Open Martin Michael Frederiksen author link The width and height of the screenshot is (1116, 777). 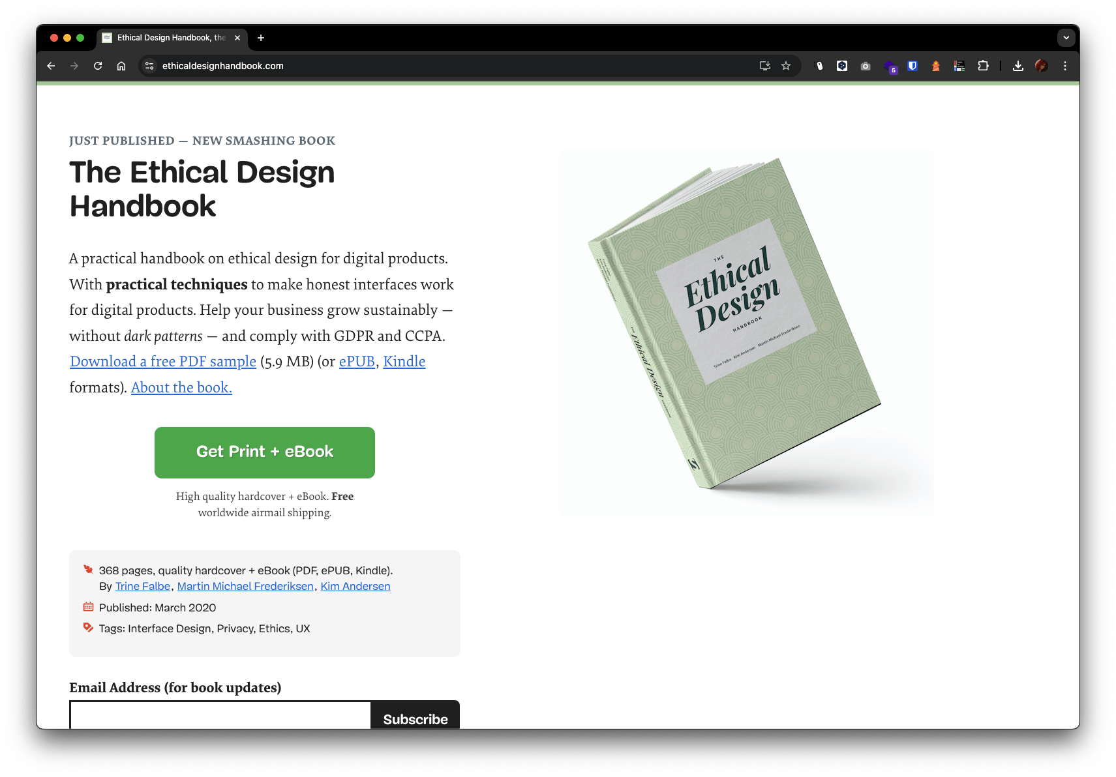pyautogui.click(x=245, y=586)
